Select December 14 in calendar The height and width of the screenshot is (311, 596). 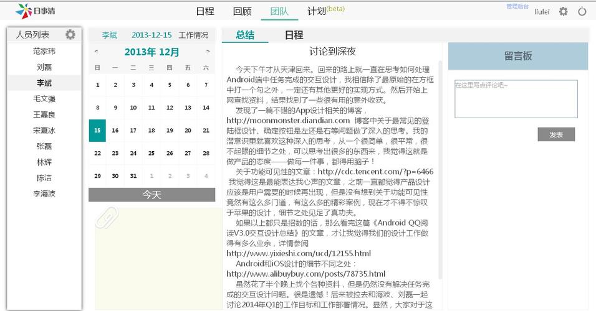pyautogui.click(x=206, y=108)
